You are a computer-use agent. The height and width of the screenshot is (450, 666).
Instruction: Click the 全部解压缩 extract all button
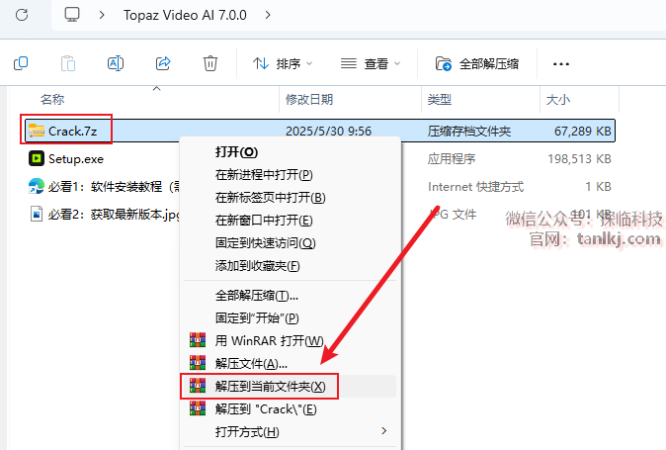pyautogui.click(x=477, y=63)
